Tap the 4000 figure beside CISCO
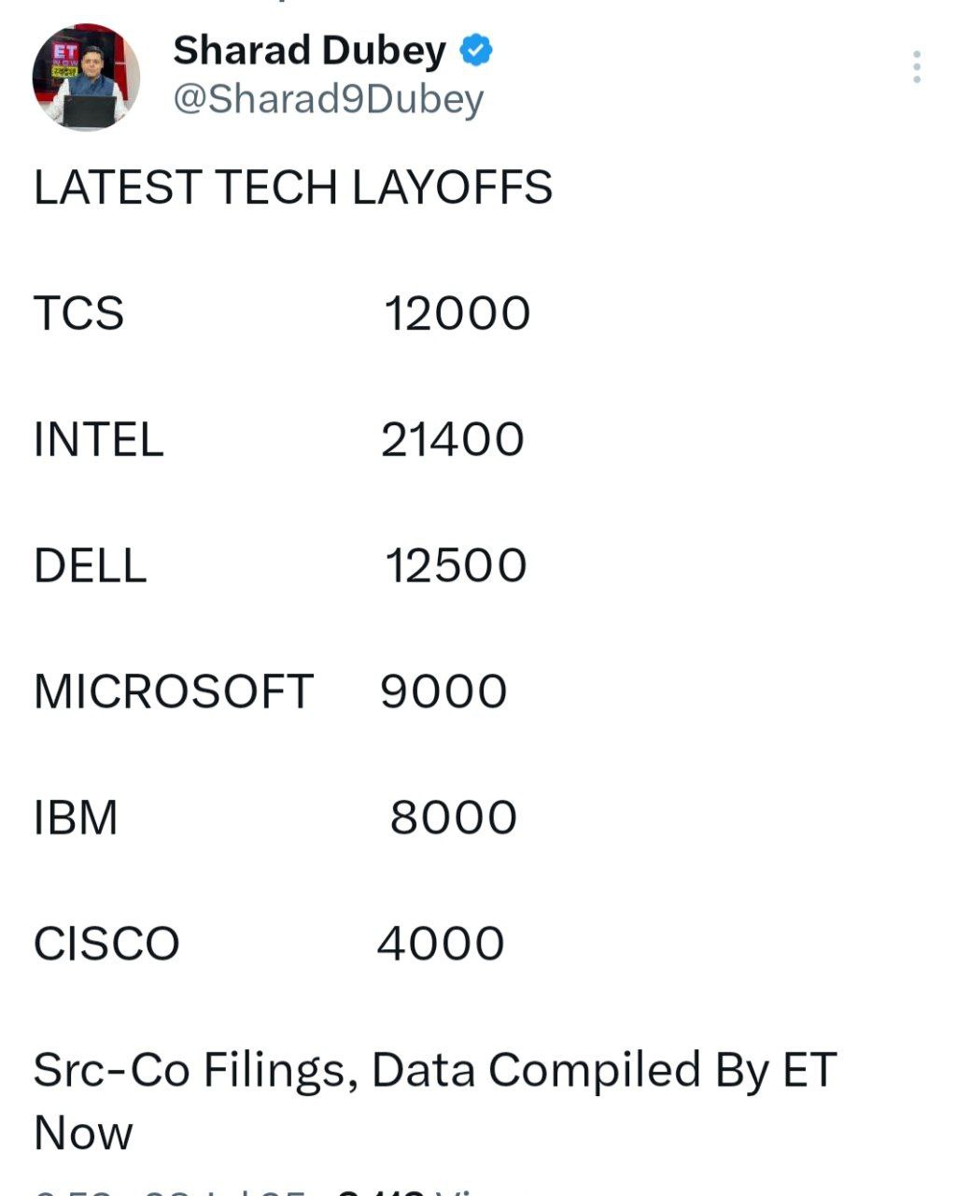Viewport: 971px width, 1196px height. point(441,944)
